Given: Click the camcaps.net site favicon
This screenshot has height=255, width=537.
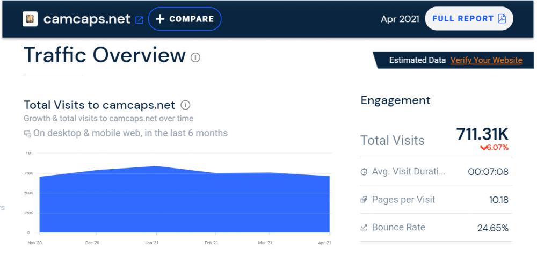Looking at the screenshot, I should 30,19.
